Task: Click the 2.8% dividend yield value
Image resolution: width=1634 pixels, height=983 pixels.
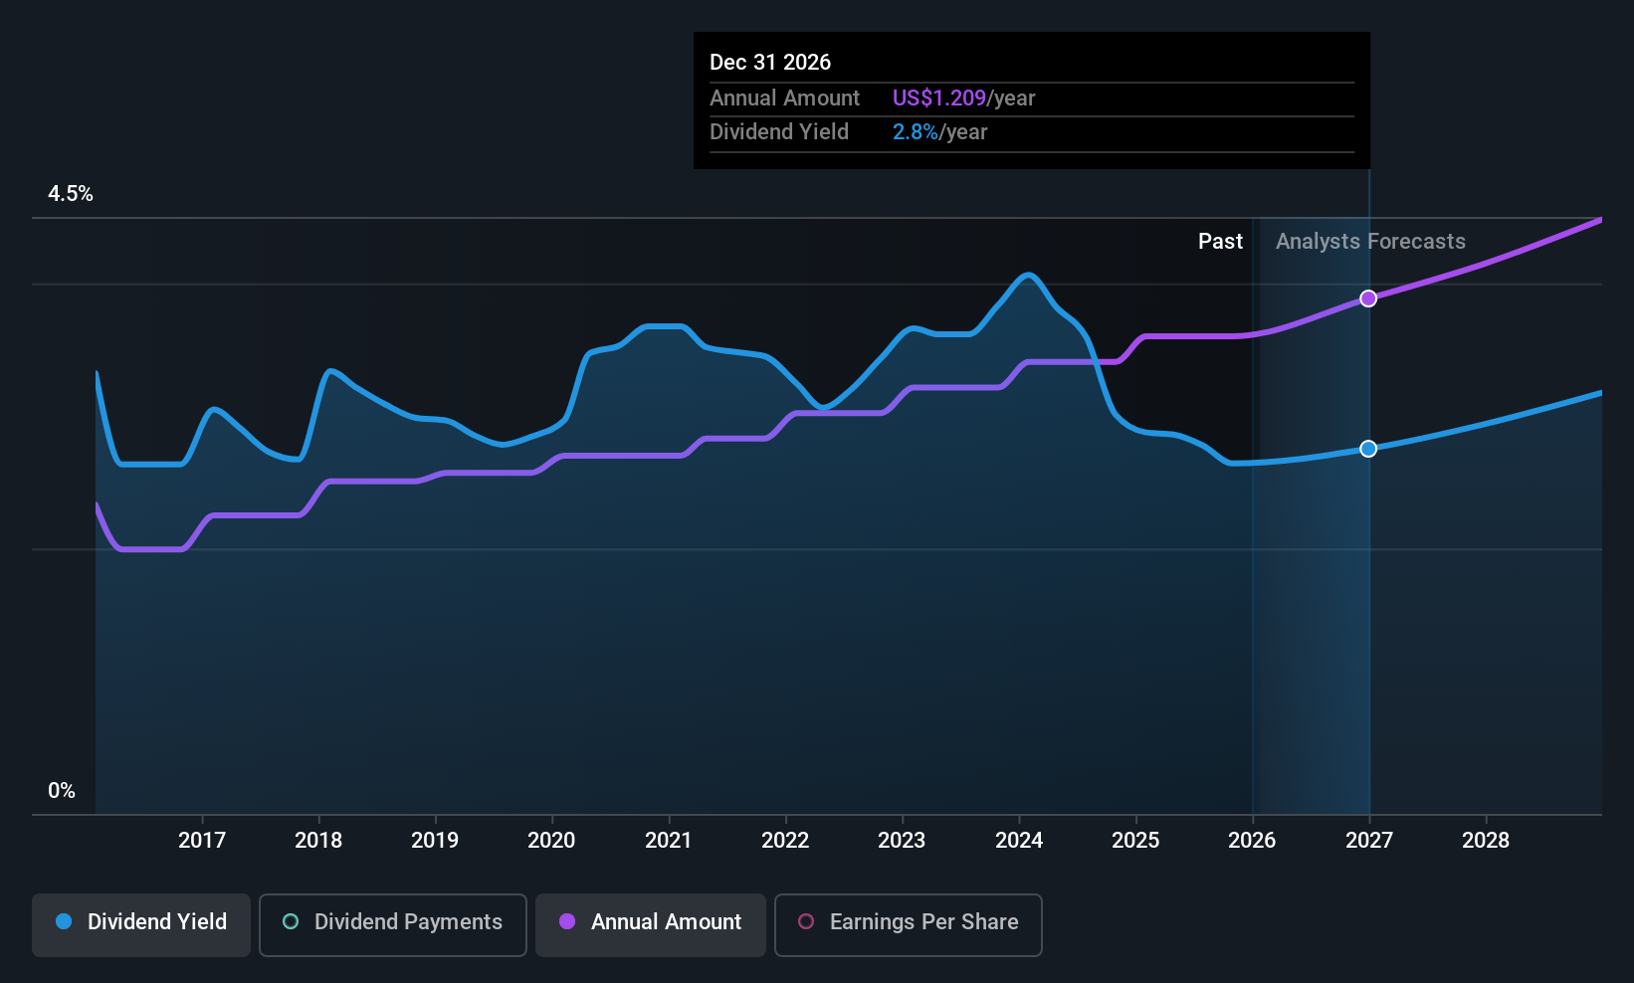Action: tap(915, 132)
